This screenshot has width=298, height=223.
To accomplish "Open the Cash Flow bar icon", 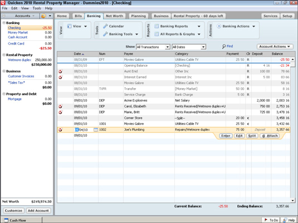I will [x=6, y=220].
